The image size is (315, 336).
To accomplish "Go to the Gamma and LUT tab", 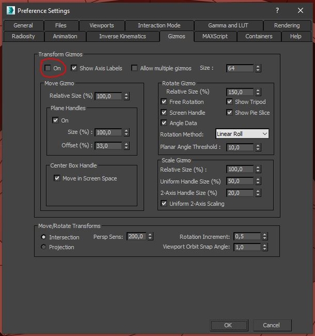I will pyautogui.click(x=229, y=26).
